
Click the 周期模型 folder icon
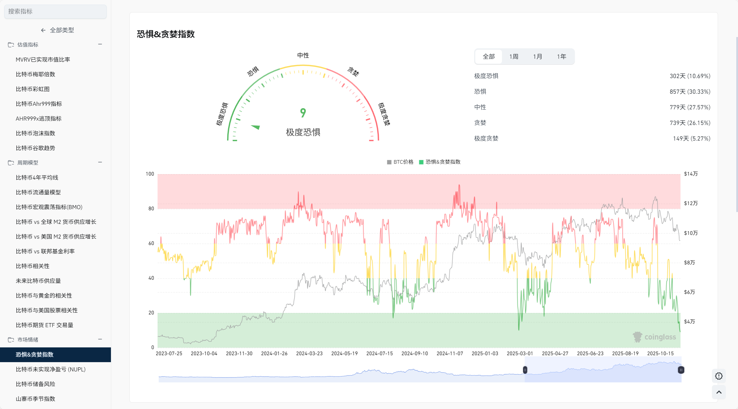point(11,163)
